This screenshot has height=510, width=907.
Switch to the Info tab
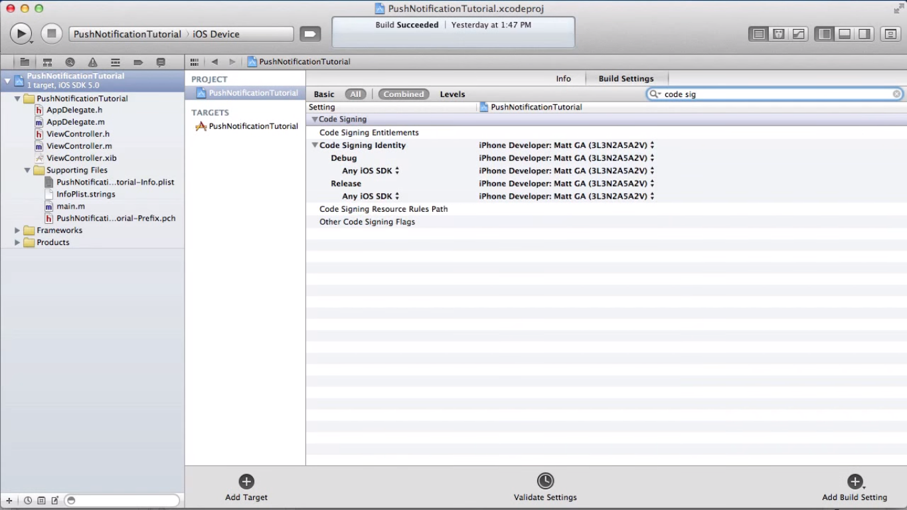coord(563,78)
